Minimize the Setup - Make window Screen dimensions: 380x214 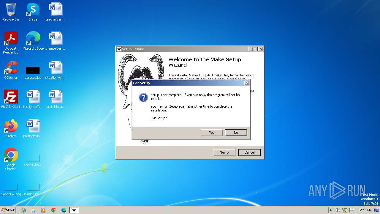coord(250,49)
